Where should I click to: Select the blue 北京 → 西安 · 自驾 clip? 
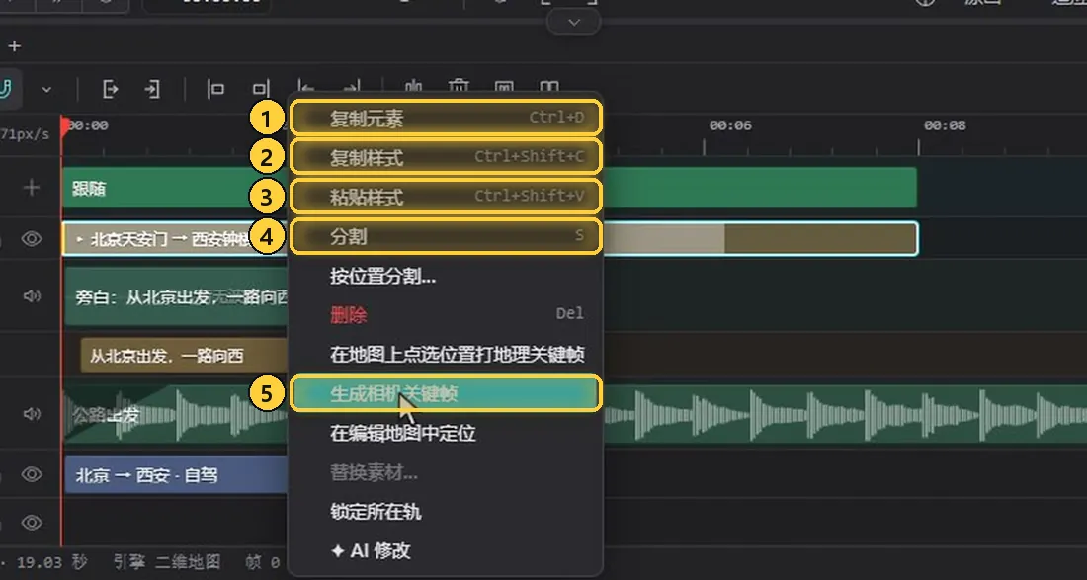pos(175,474)
